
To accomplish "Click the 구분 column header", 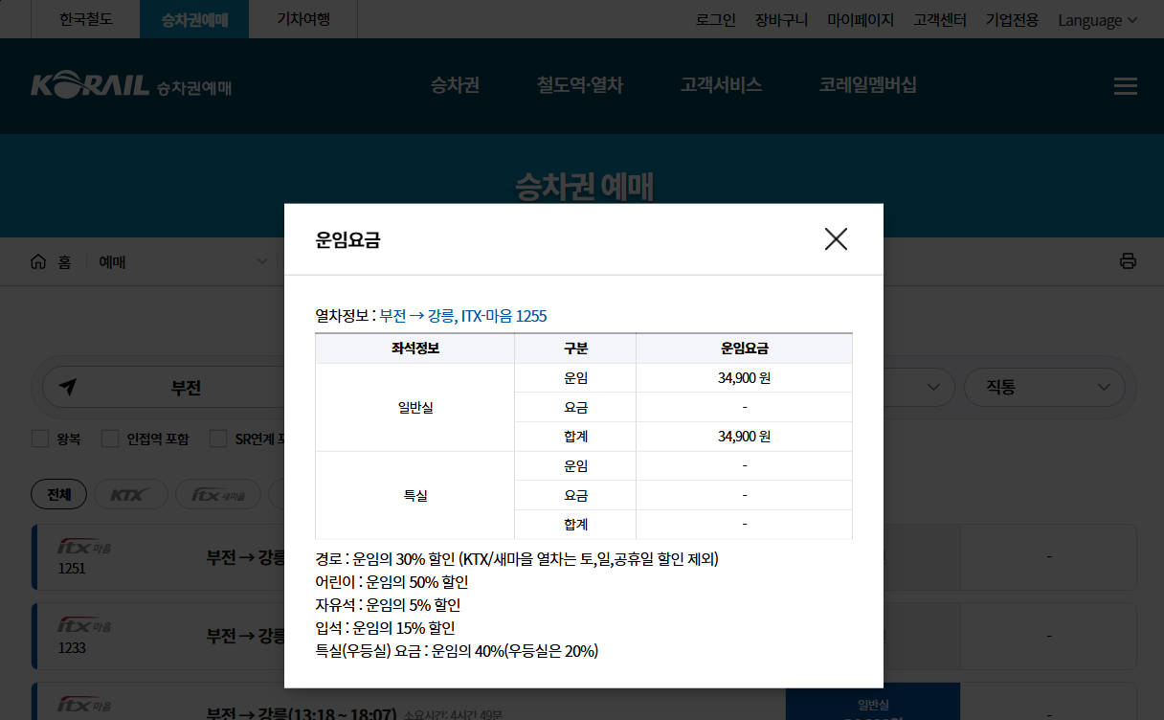I will pyautogui.click(x=575, y=349).
